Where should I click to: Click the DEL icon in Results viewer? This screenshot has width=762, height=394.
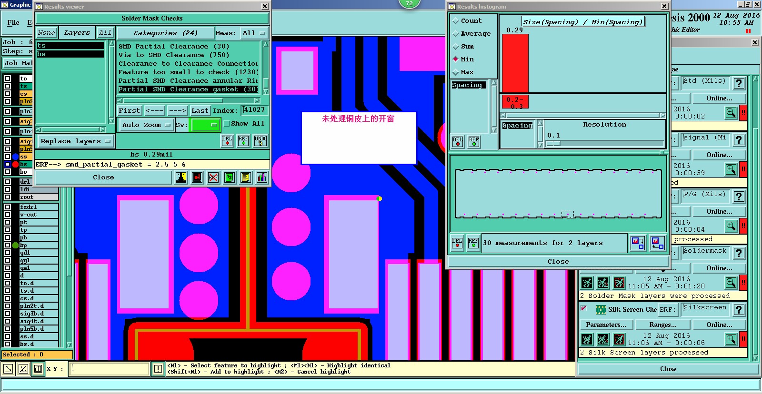coord(227,140)
